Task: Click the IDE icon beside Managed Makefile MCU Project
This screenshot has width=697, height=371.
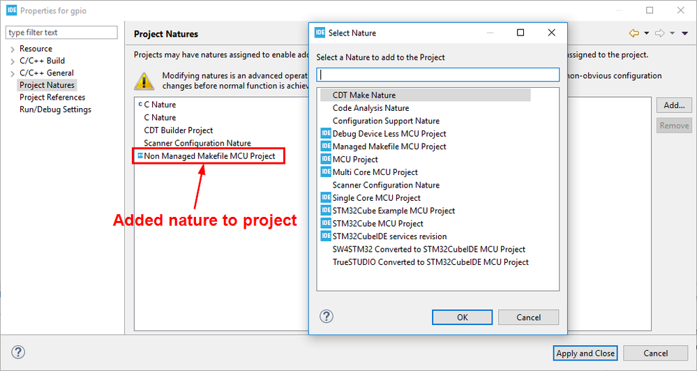Action: point(326,146)
